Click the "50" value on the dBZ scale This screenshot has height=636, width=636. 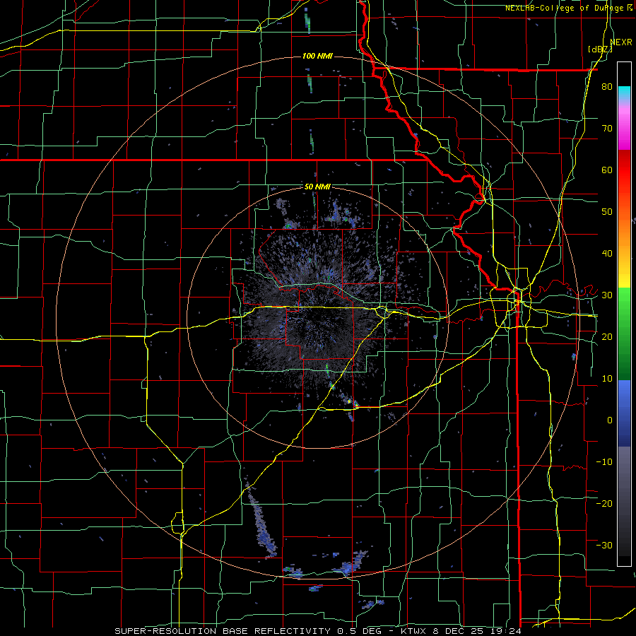click(x=607, y=212)
